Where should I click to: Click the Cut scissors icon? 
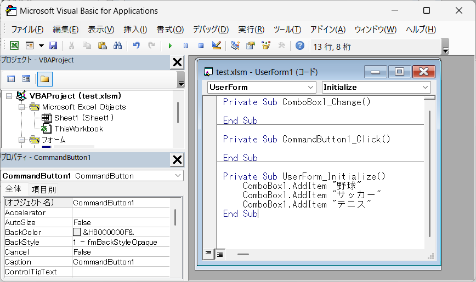(72, 46)
